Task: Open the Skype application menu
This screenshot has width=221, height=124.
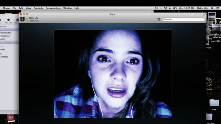Action: click(x=6, y=8)
